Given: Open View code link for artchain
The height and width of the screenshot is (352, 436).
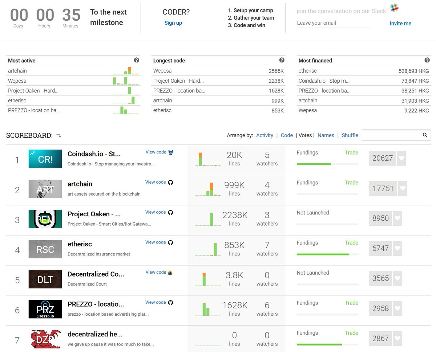Looking at the screenshot, I should point(156,182).
